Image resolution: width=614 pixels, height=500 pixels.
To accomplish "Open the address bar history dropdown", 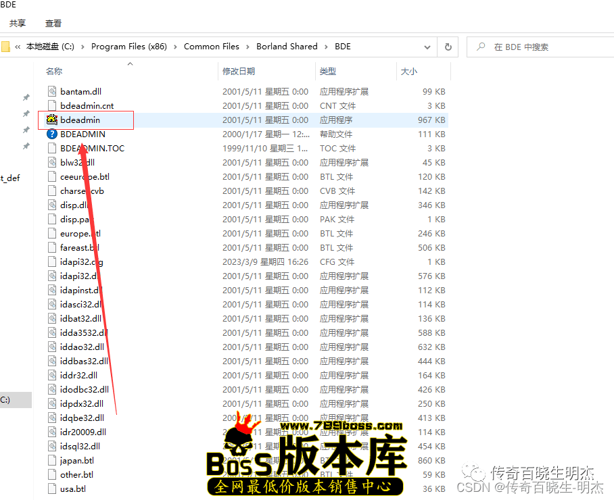I will tap(427, 47).
